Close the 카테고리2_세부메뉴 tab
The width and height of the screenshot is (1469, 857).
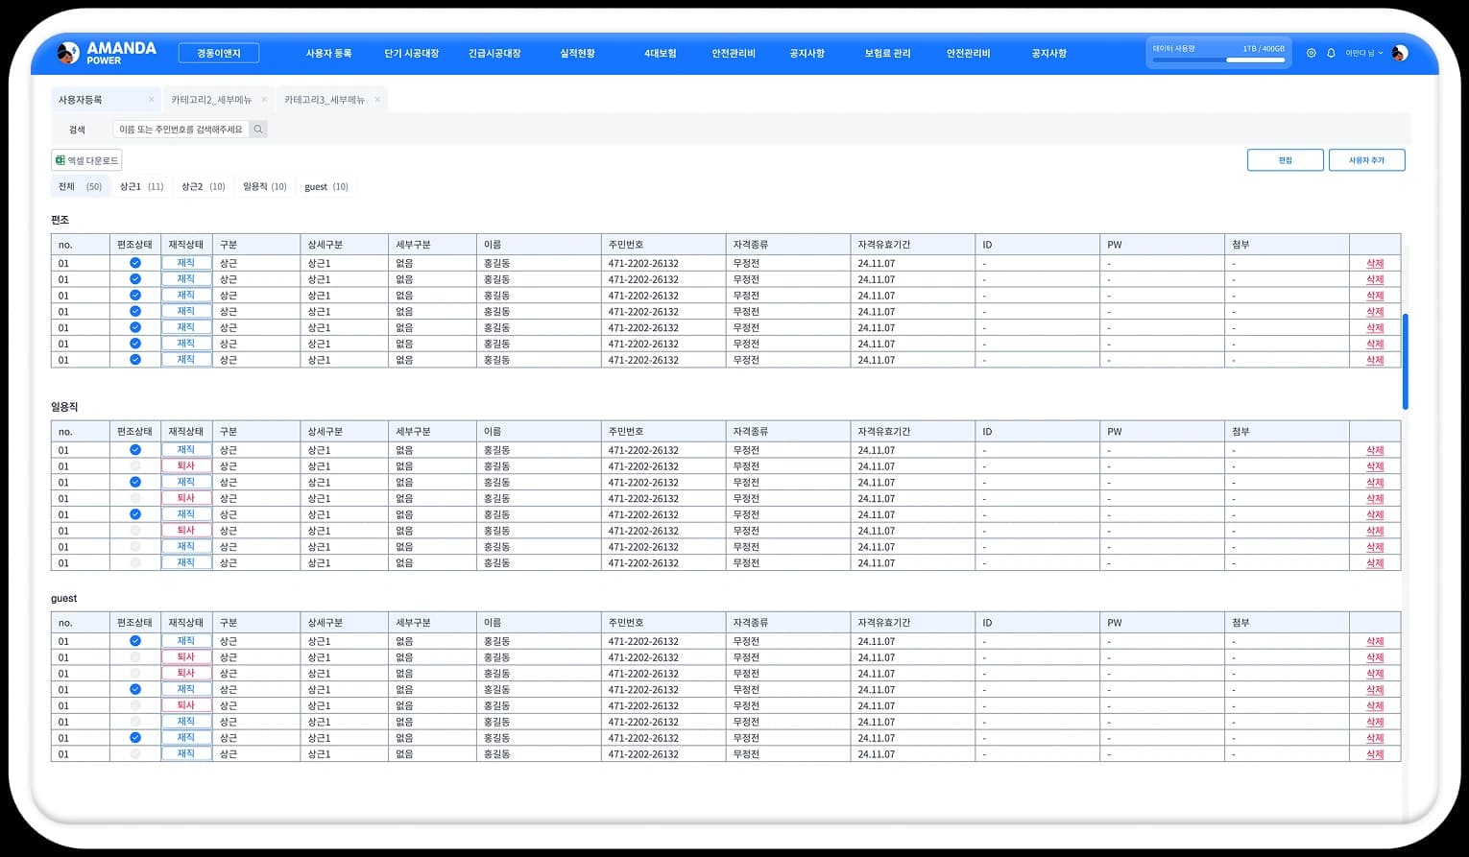(x=264, y=100)
